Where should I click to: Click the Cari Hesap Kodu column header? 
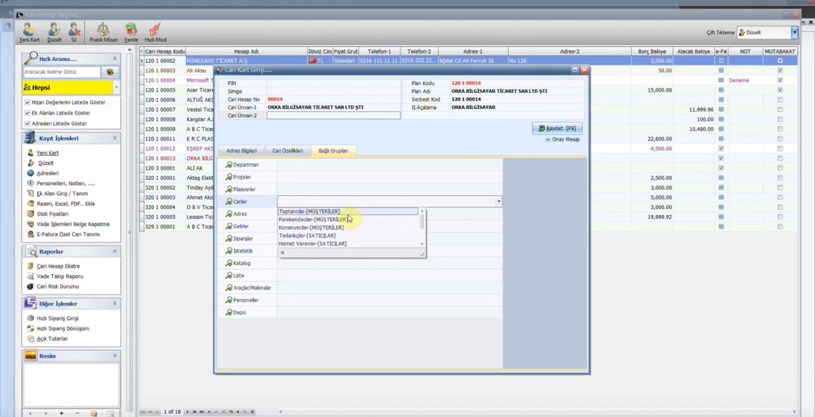point(165,51)
